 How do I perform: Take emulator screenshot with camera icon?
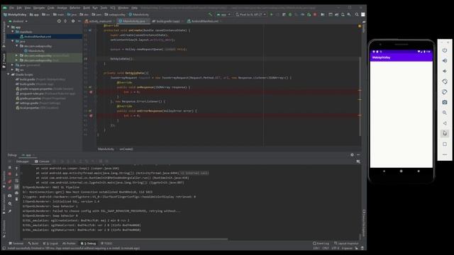[x=445, y=102]
